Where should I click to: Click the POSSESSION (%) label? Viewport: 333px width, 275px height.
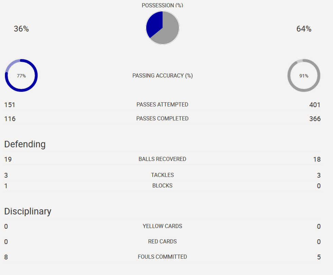point(162,5)
